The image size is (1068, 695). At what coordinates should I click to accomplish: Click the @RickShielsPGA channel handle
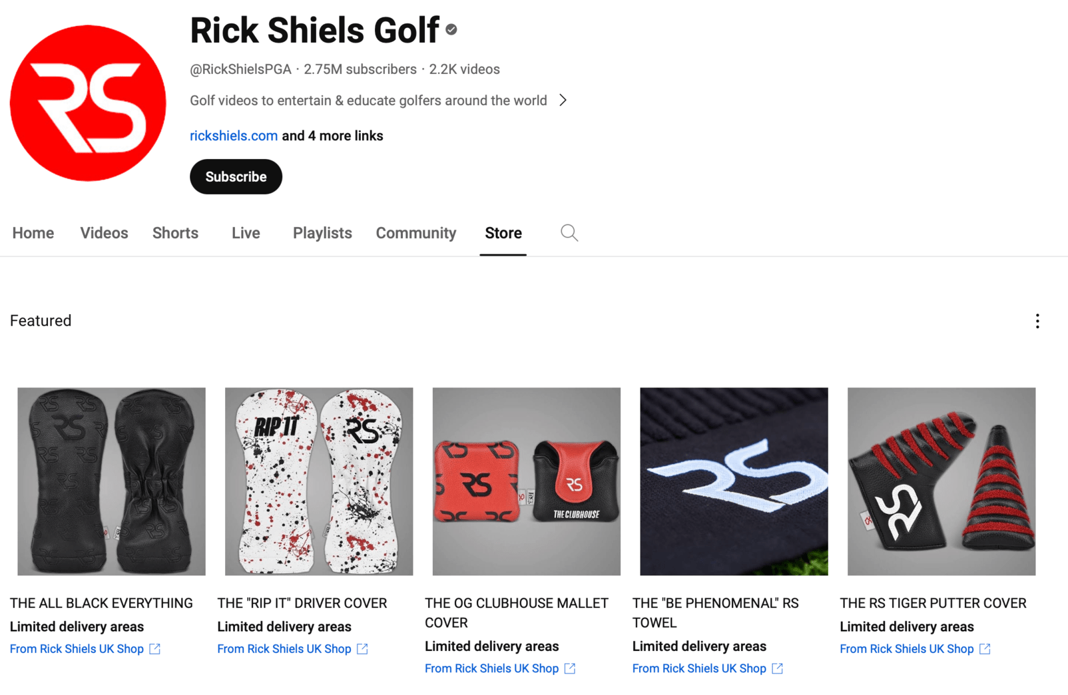[x=240, y=69]
